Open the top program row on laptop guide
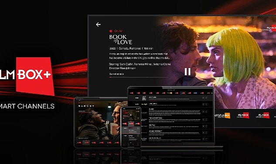The width and height of the screenshot is (276, 164). [170, 98]
